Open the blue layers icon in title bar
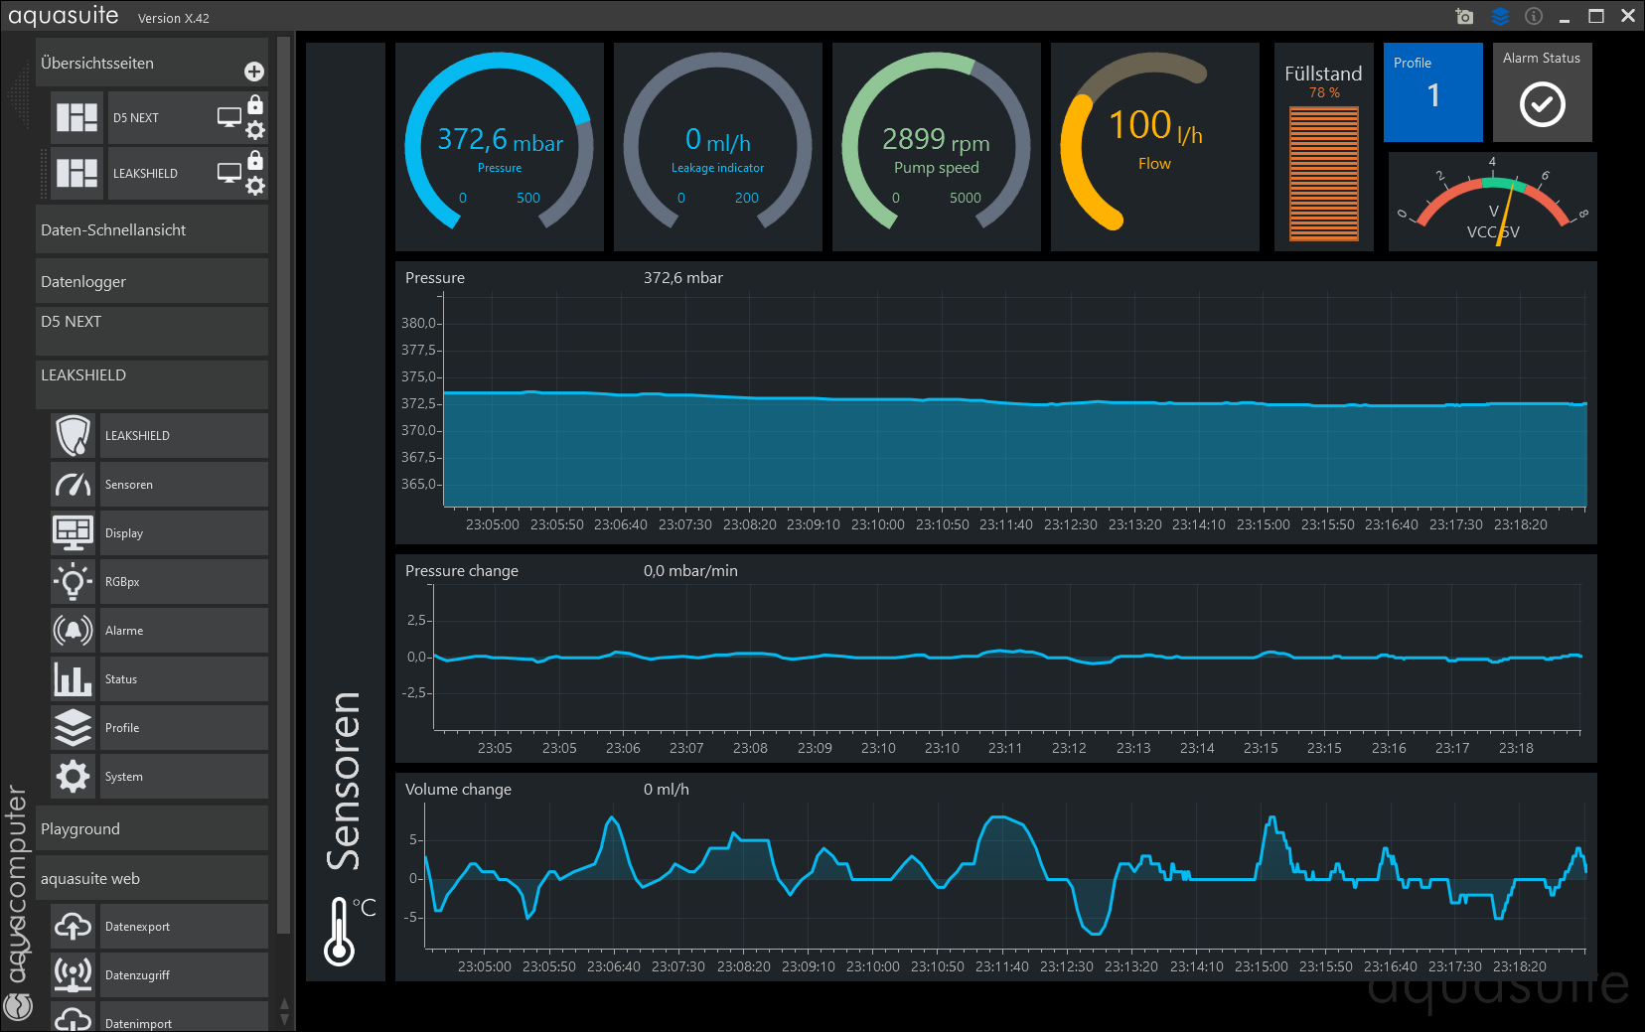1645x1032 pixels. (1500, 16)
